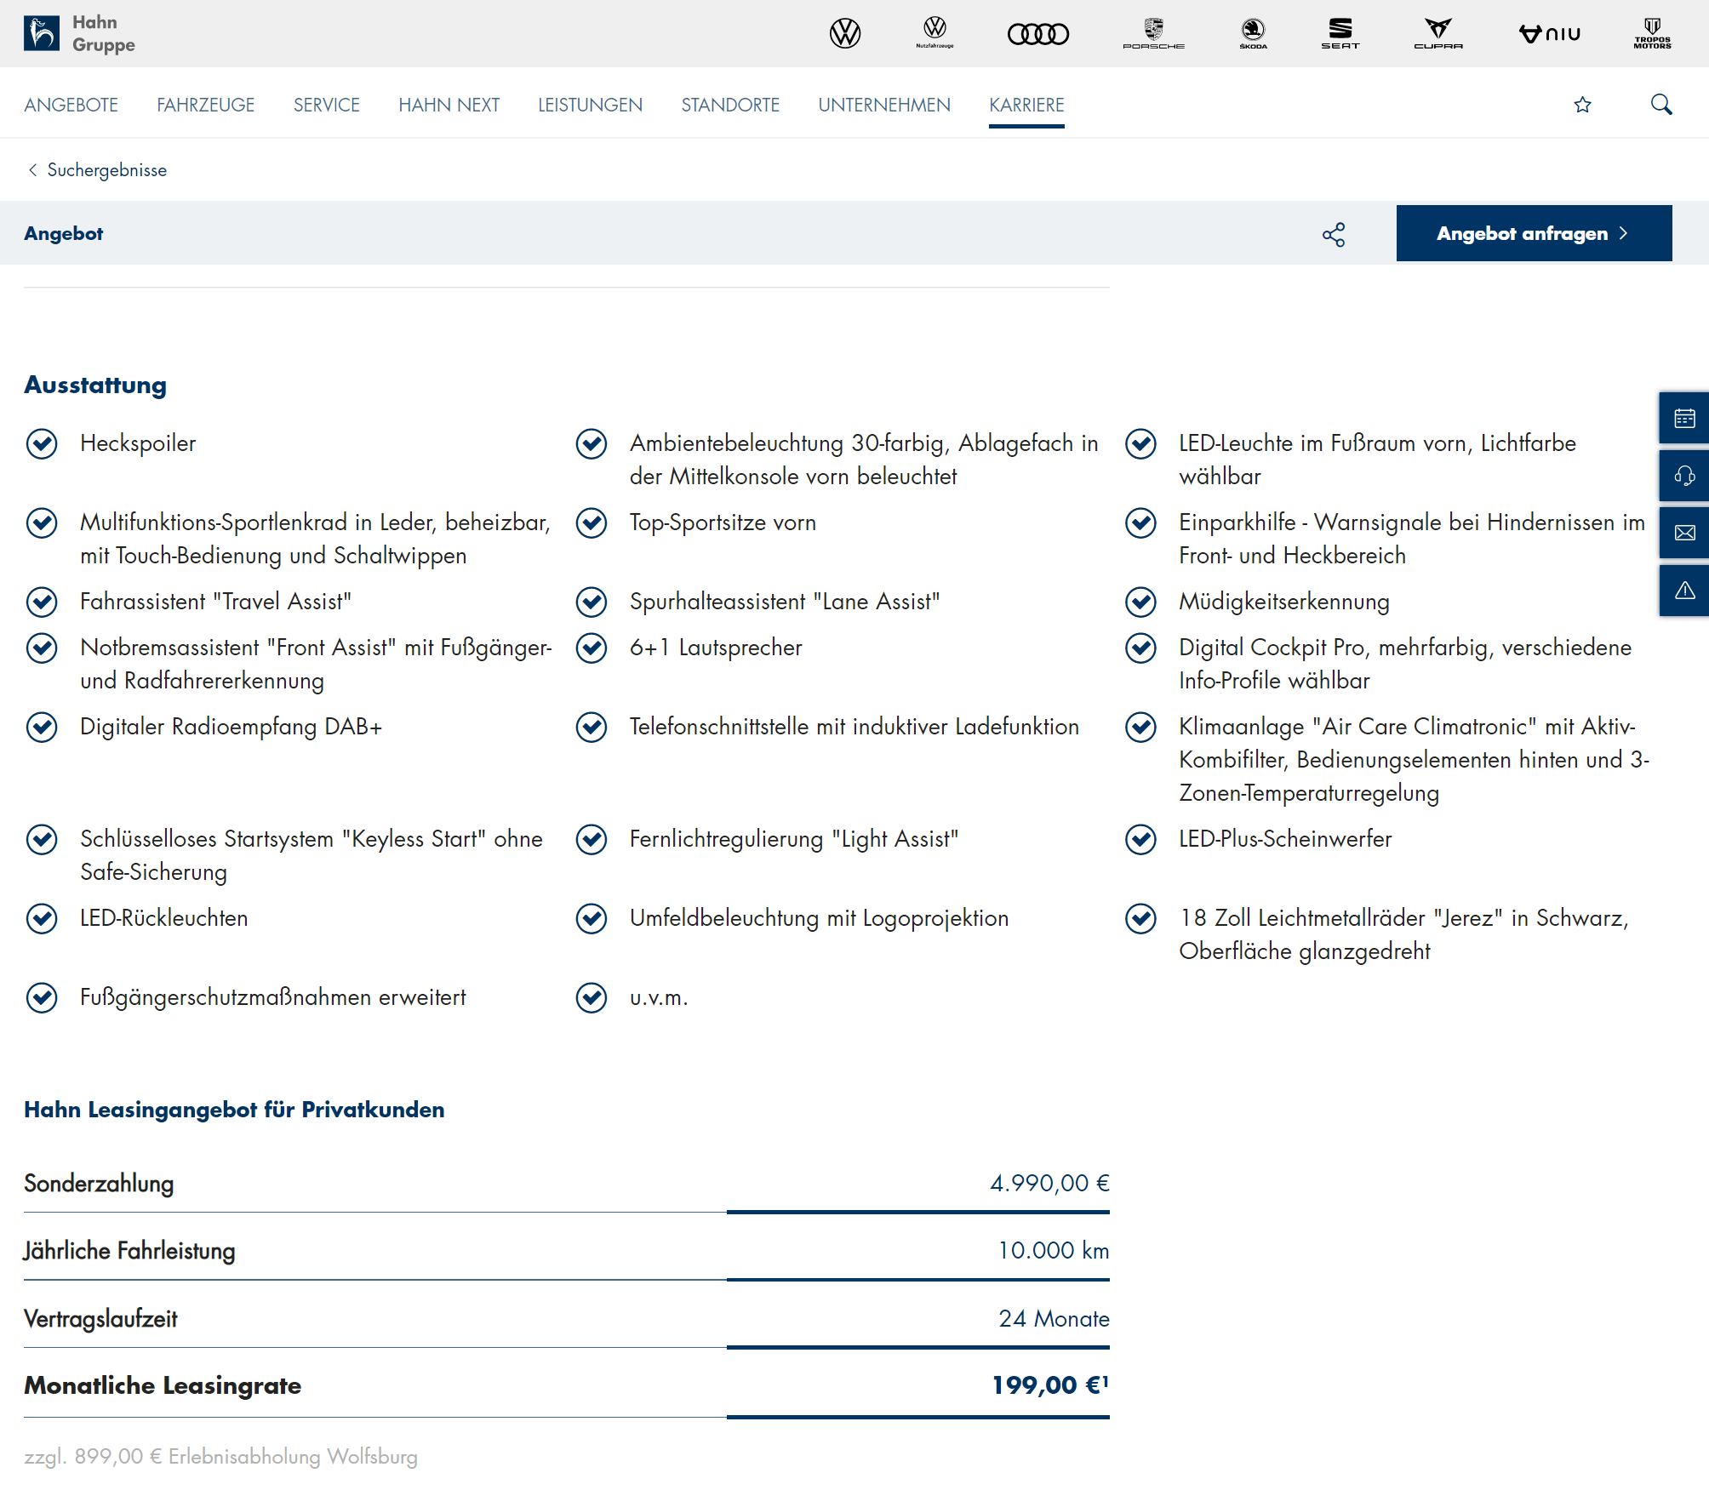The image size is (1709, 1490).
Task: Open the headset contact side icon
Action: pos(1684,475)
